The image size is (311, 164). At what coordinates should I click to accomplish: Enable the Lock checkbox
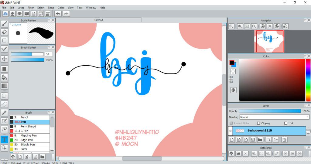pos(286,123)
